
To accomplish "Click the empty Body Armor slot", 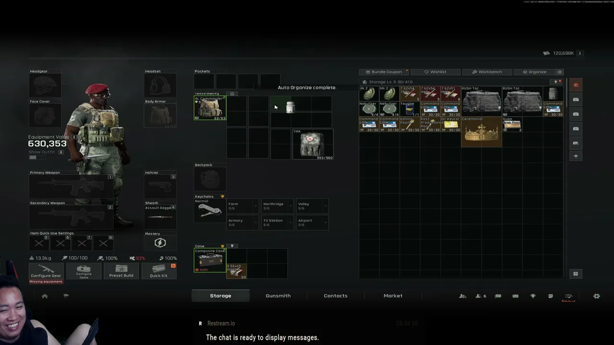I will click(x=160, y=115).
